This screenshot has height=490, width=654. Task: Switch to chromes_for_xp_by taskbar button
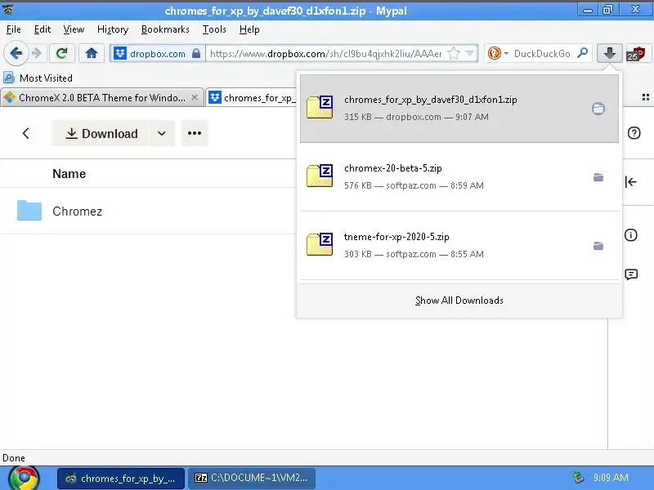[121, 478]
